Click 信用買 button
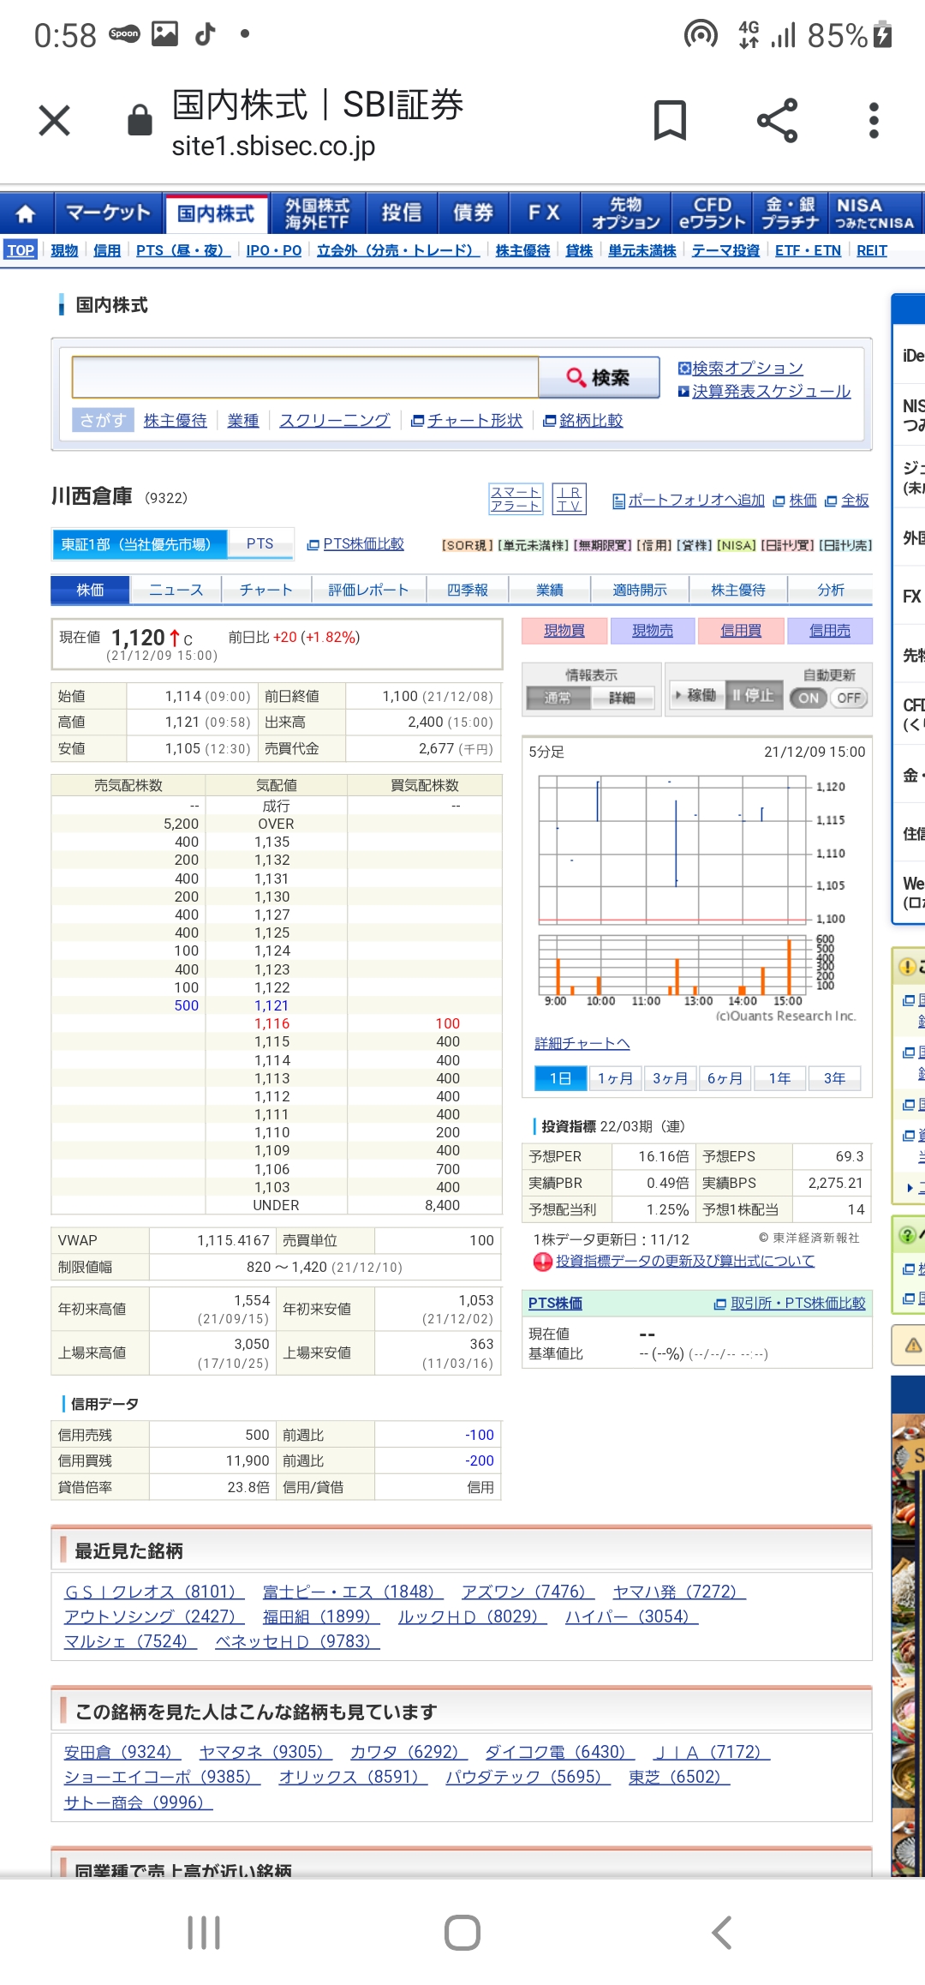The image size is (925, 1985). pyautogui.click(x=741, y=631)
